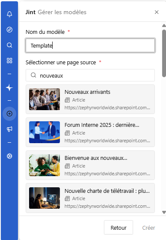Click the vertical scrollbar thumb

(164, 53)
